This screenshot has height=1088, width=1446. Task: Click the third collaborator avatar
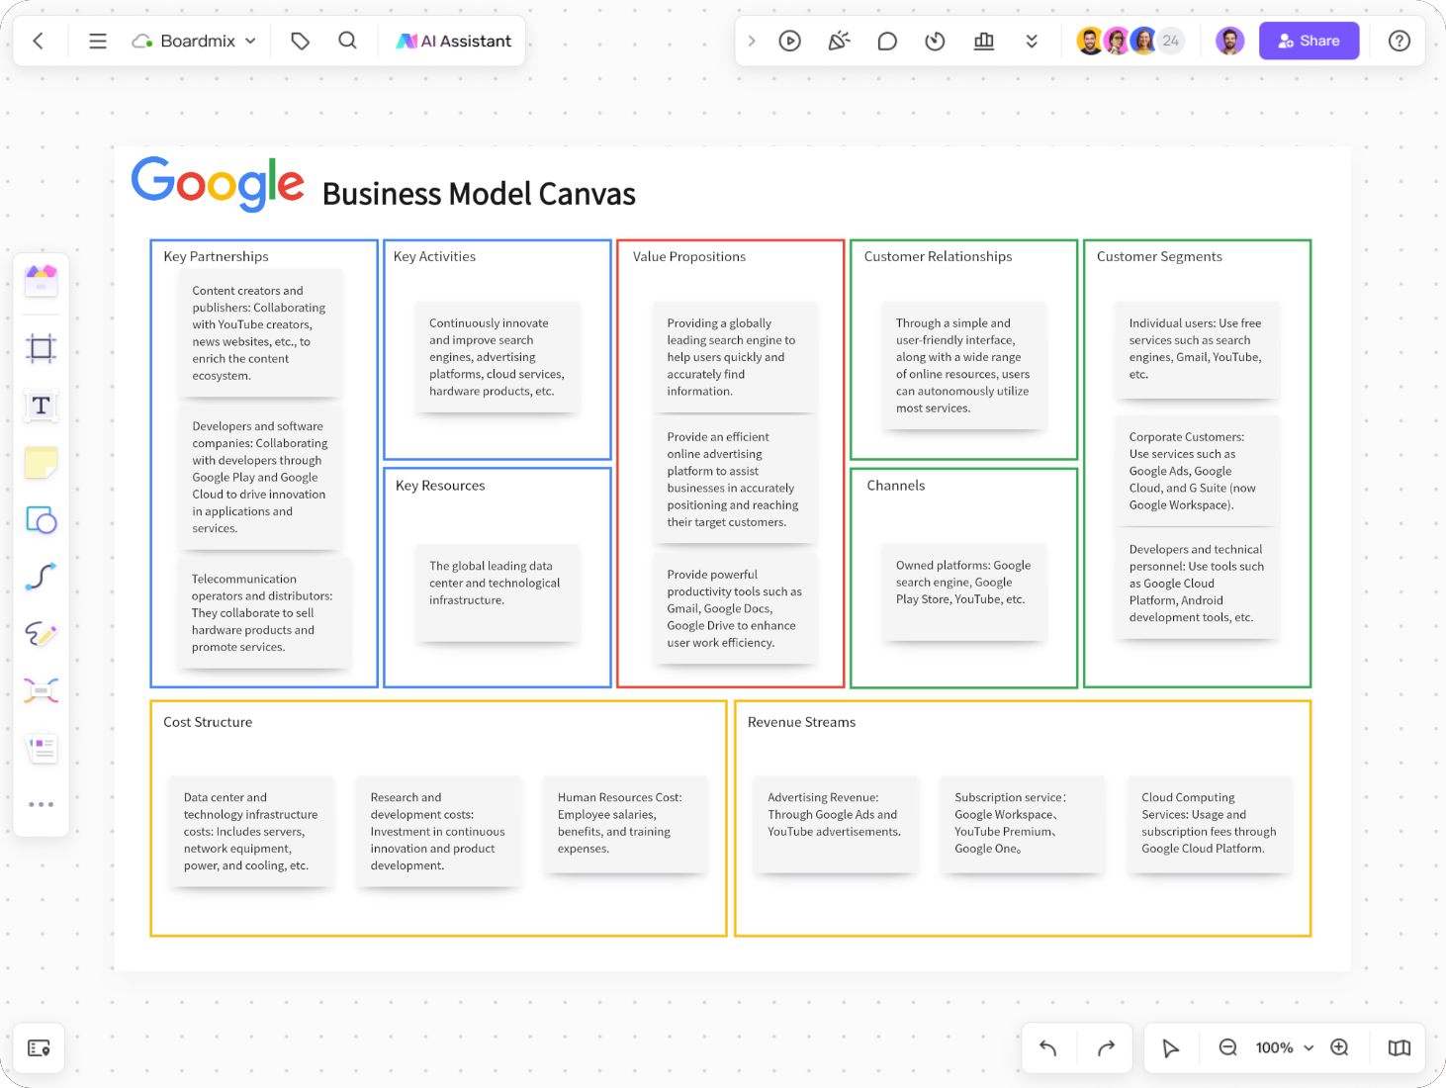(1143, 41)
